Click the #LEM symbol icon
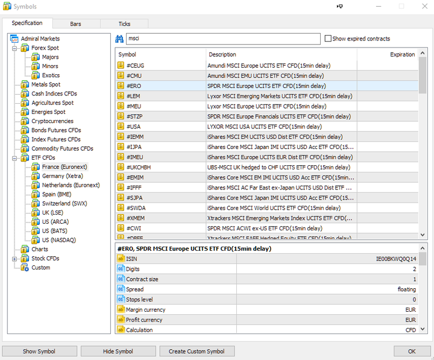 tap(121, 96)
